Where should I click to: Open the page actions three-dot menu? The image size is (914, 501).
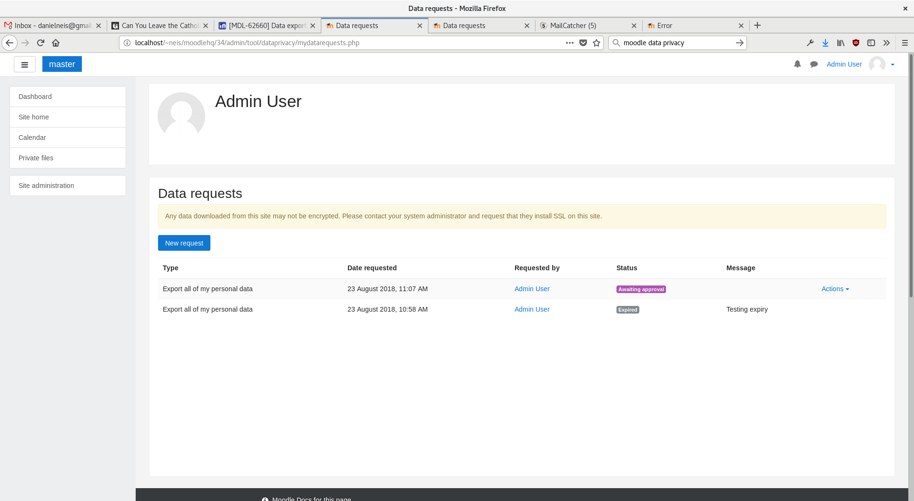tap(569, 43)
